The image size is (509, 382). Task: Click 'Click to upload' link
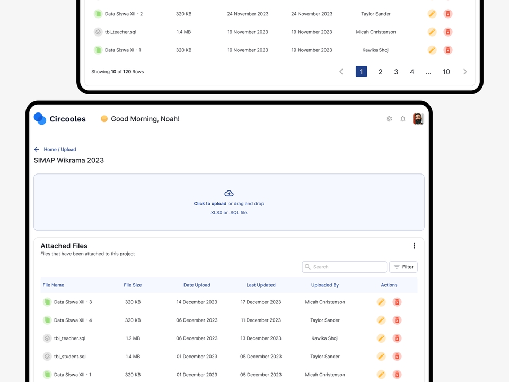click(210, 204)
